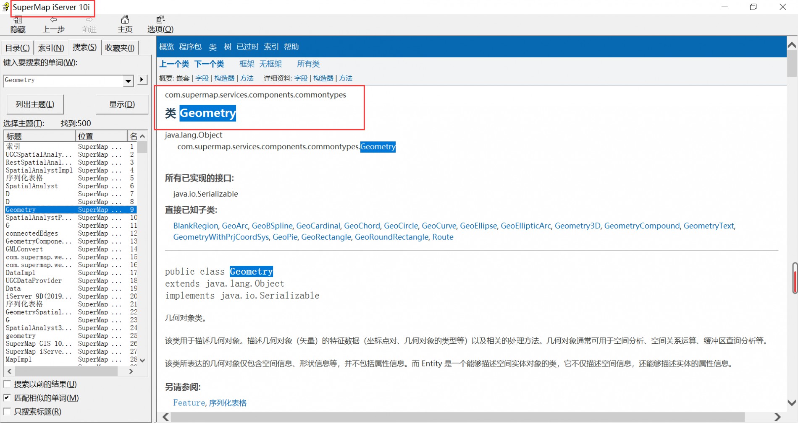
Task: Click content pane scroll-up arrow
Action: point(792,45)
